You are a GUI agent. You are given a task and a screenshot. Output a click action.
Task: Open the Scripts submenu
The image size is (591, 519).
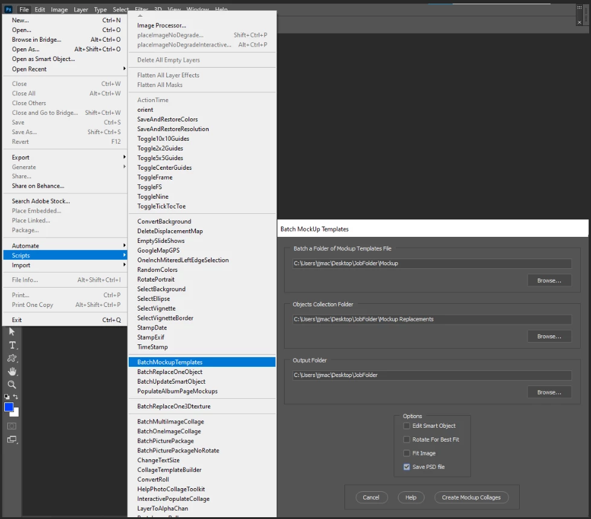pyautogui.click(x=65, y=256)
